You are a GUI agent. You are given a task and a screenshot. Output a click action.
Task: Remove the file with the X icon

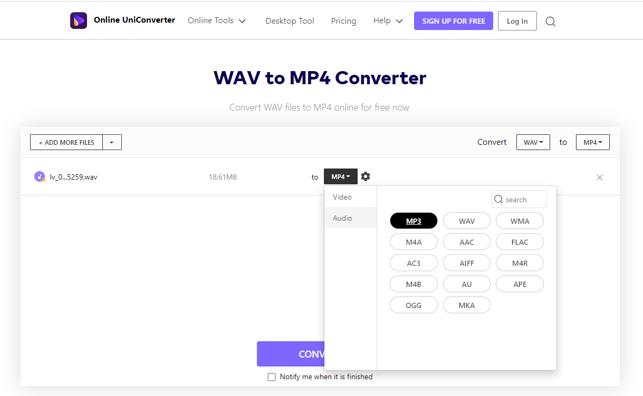599,177
